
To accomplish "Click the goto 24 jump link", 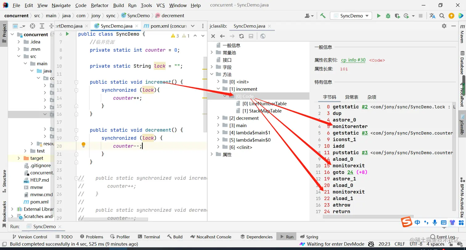I will (x=350, y=172).
